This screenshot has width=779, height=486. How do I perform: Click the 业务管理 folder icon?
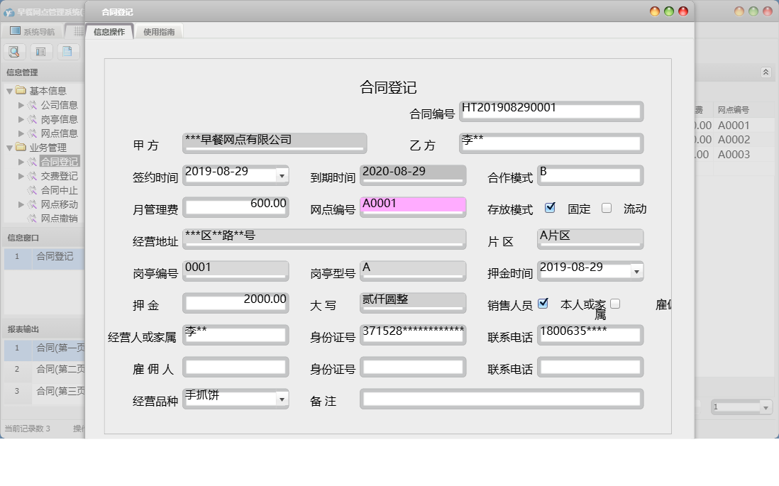tap(21, 148)
